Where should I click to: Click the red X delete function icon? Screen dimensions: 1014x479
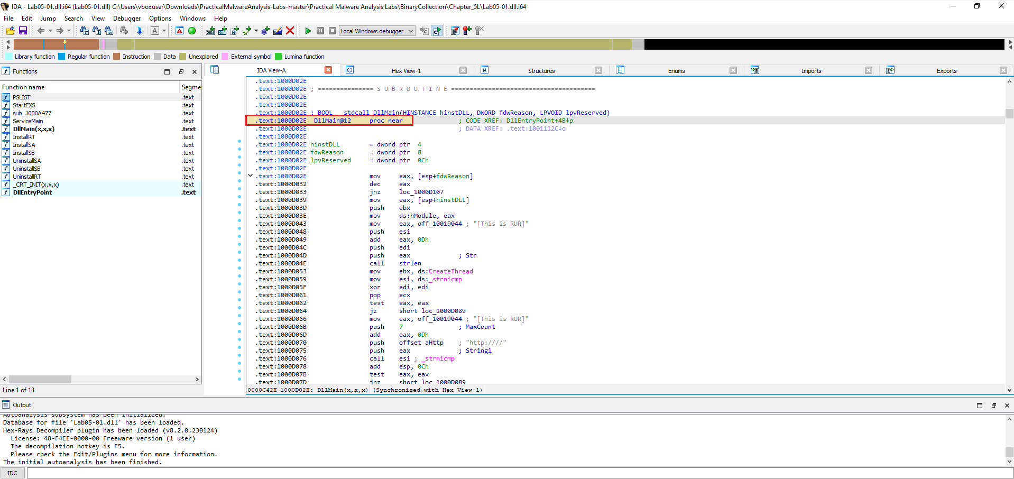point(290,31)
